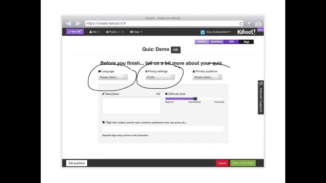Viewport: 326px width, 183px height.
Task: Open the Esa_Kukkasniemi account dropdown
Action: (219, 32)
